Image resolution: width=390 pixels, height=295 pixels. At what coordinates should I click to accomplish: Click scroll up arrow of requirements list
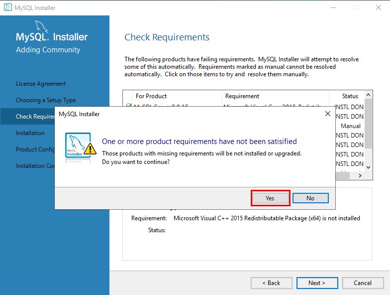click(369, 95)
